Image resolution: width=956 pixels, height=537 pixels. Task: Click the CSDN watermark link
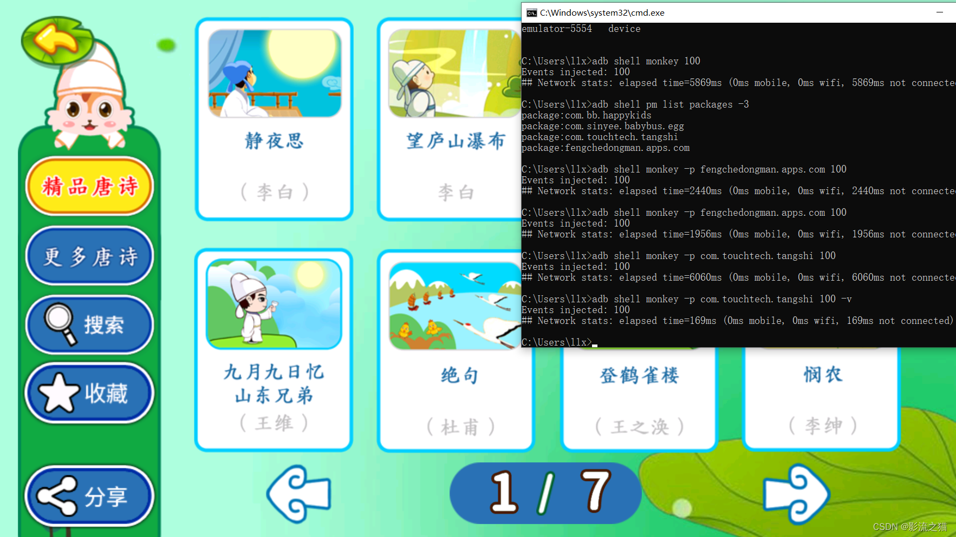(x=909, y=526)
